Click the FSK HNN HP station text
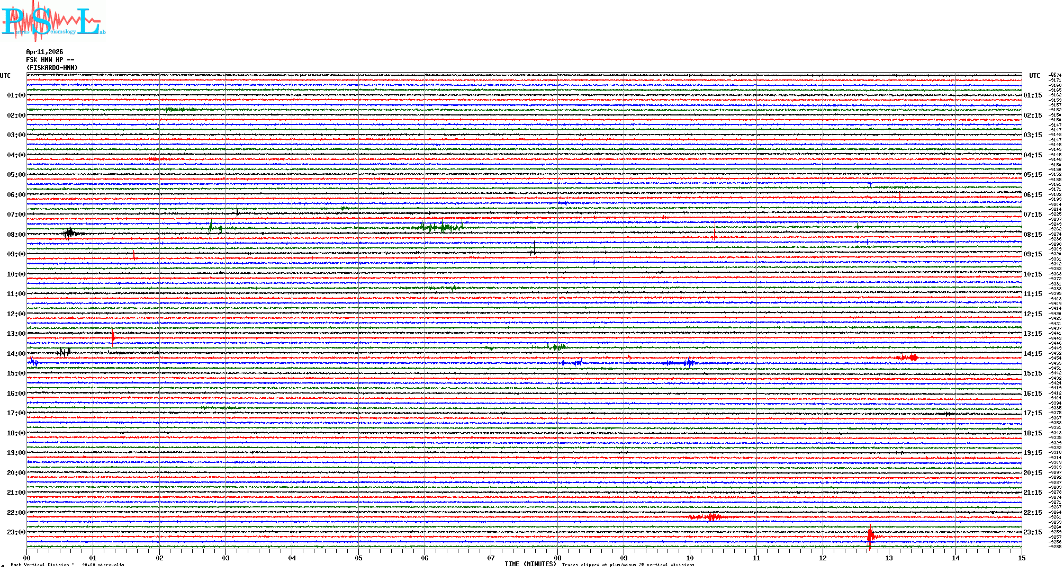The image size is (1064, 572). point(50,60)
